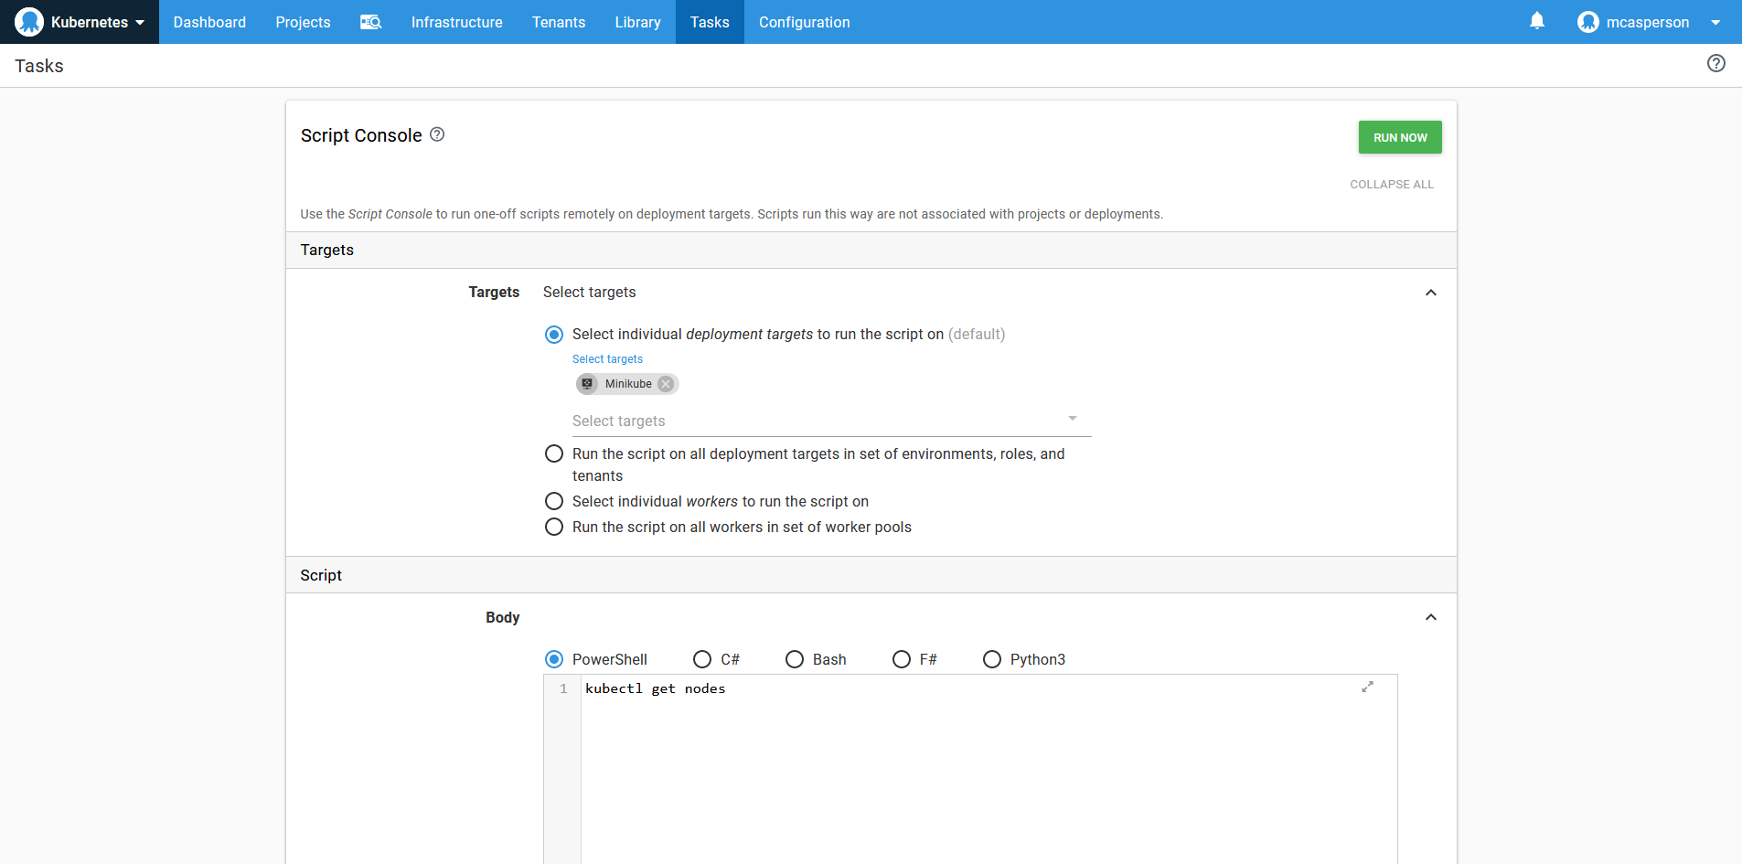Choose Select individual workers option
Image resolution: width=1742 pixels, height=864 pixels.
point(554,501)
